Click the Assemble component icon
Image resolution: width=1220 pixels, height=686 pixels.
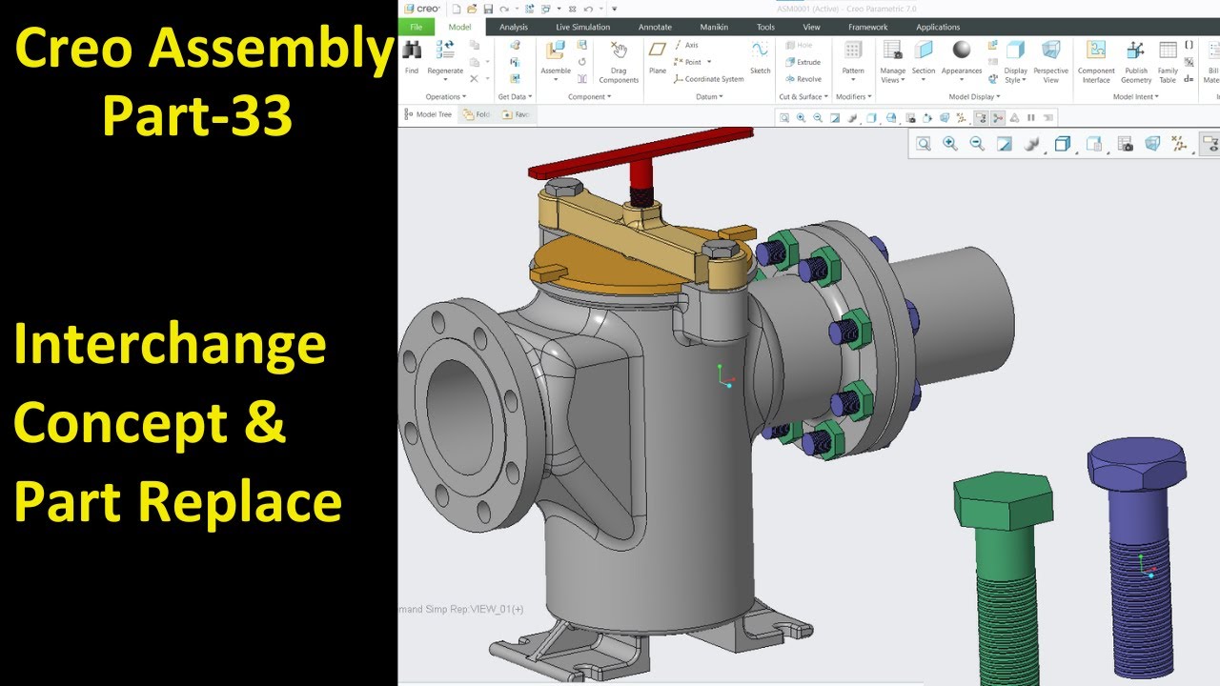click(556, 50)
